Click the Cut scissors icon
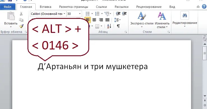Screen dimensions: 207x109 pyautogui.click(x=21, y=14)
